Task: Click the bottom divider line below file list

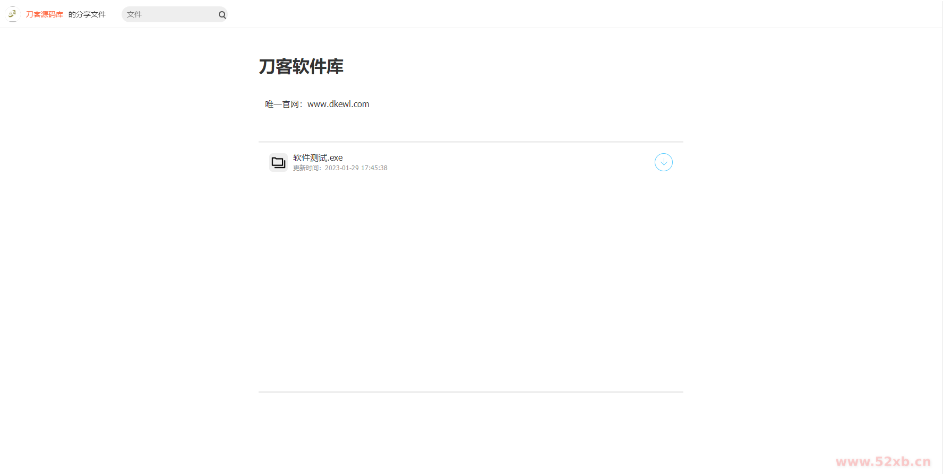Action: [x=470, y=392]
